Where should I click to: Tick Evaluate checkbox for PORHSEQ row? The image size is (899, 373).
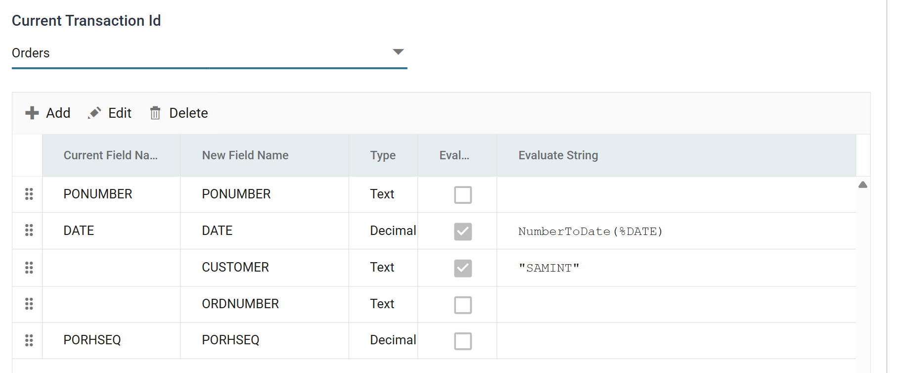click(x=463, y=341)
